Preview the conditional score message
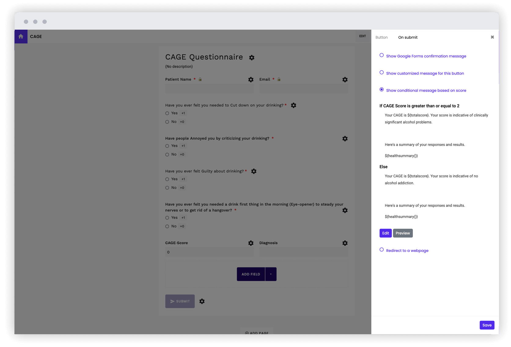 [x=403, y=233]
